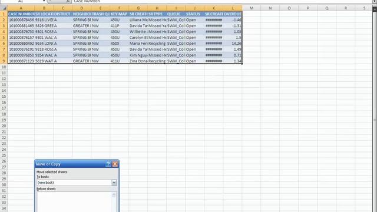
Task: Click the Liliana name cell
Action: click(138, 19)
